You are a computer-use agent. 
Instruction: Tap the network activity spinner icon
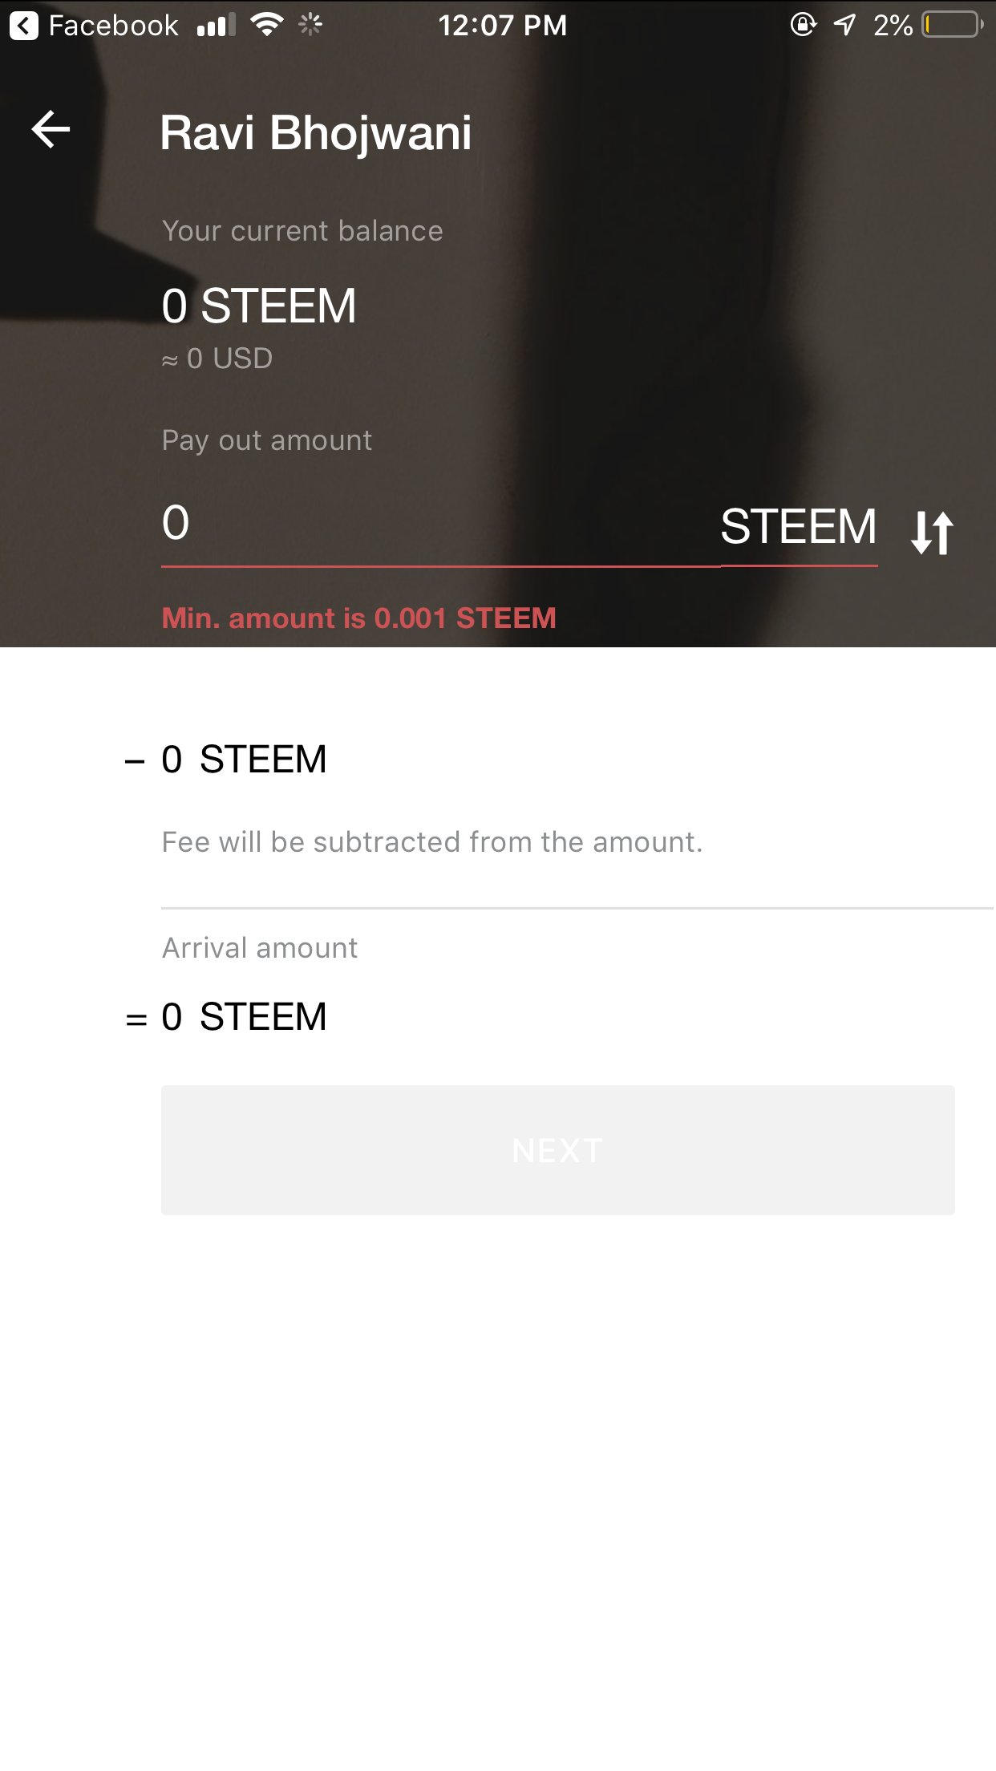point(310,25)
